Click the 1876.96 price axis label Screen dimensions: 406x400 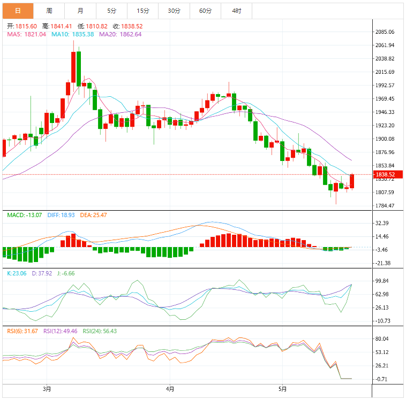pyautogui.click(x=385, y=152)
